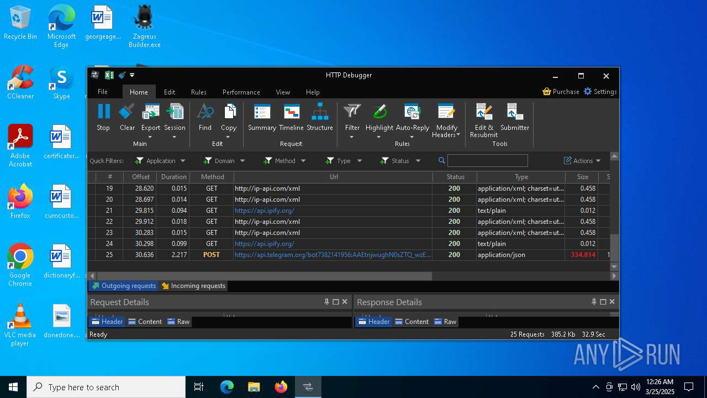Open Response Details Content tab
This screenshot has width=707, height=398.
[411, 322]
